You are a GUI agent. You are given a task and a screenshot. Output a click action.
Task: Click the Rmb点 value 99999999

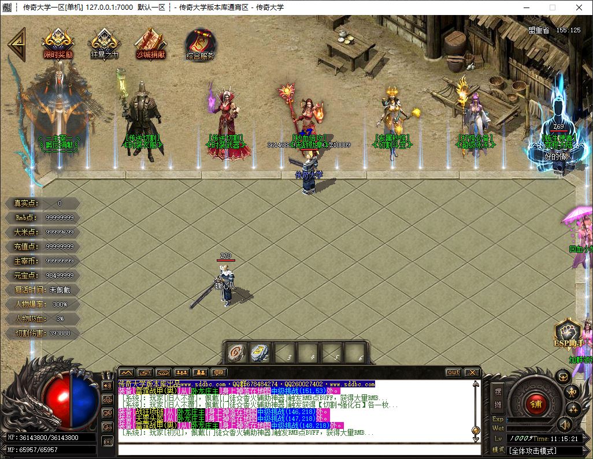coord(60,218)
